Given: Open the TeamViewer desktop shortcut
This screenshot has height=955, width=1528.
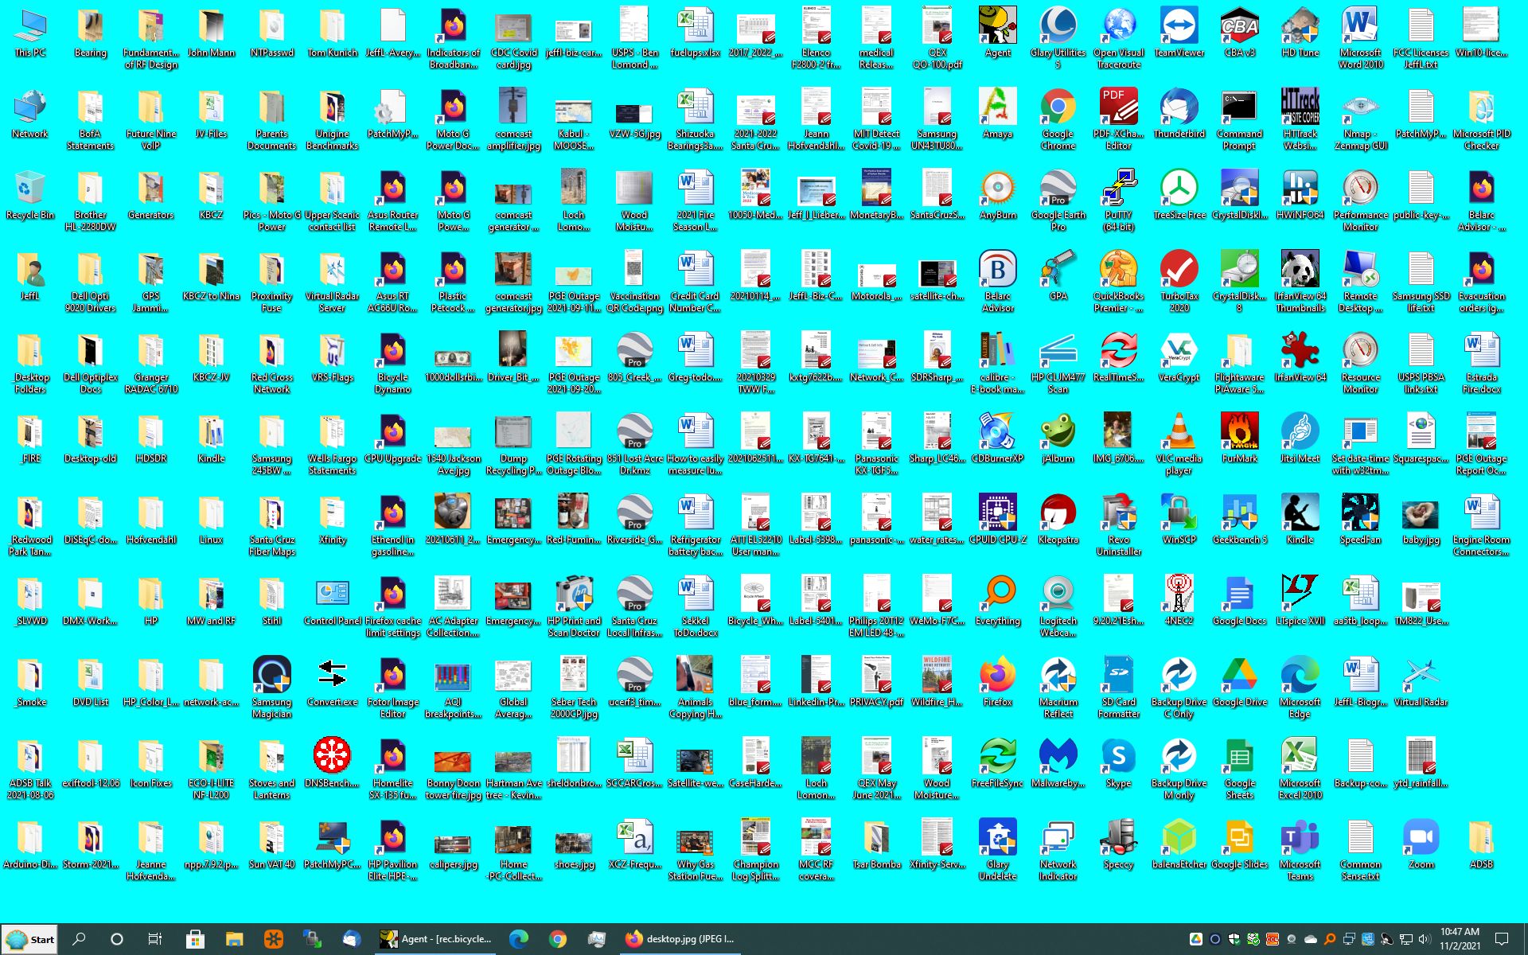Looking at the screenshot, I should point(1179,28).
